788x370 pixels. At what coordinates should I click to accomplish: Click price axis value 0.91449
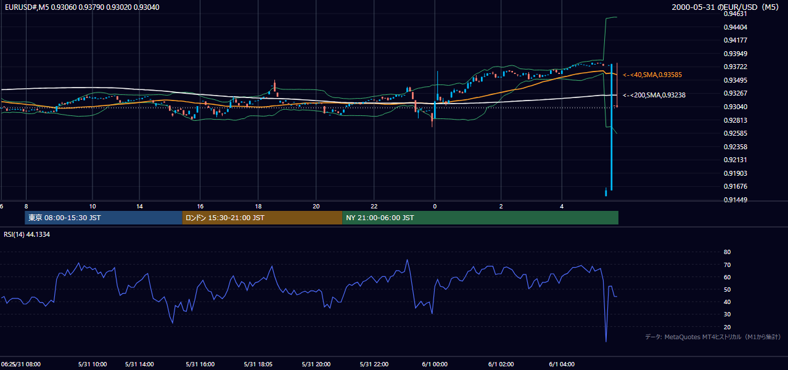point(736,200)
